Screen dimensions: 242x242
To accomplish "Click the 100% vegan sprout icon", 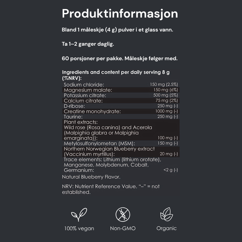I will [x=79, y=215].
